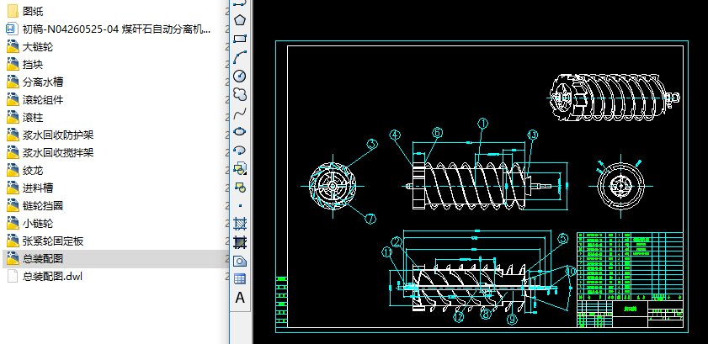708x344 pixels.
Task: Click part balloon 9 in section view
Action: pos(512,320)
